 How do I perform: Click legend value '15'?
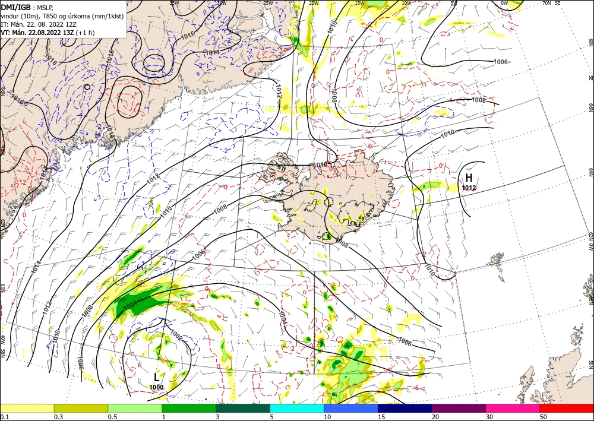tap(381, 417)
